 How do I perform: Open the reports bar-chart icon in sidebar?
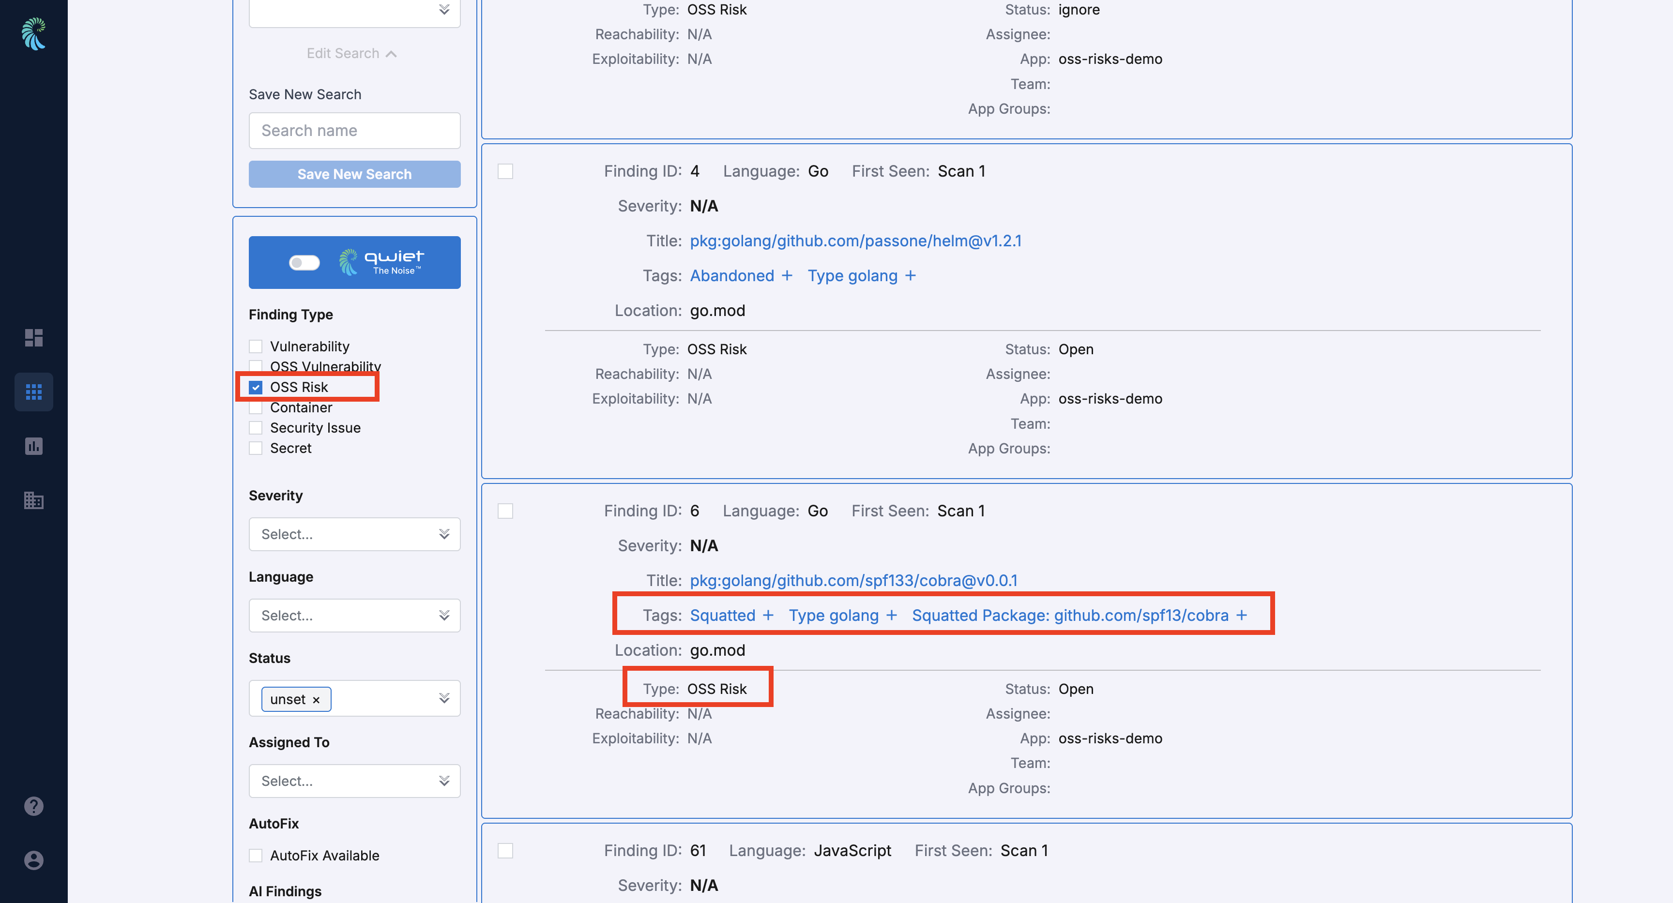(33, 446)
